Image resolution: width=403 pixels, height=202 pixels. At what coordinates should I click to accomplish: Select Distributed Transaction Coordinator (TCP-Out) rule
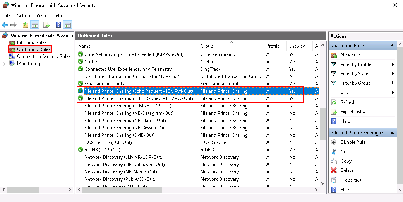(x=198, y=76)
